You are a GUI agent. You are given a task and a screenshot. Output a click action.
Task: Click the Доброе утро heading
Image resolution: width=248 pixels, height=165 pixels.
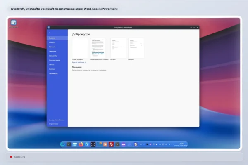click(x=81, y=34)
